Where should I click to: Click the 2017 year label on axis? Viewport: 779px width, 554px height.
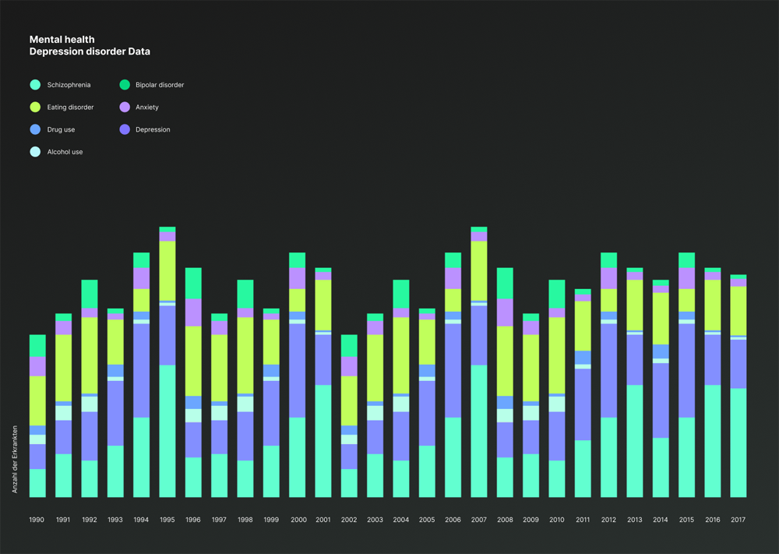738,520
